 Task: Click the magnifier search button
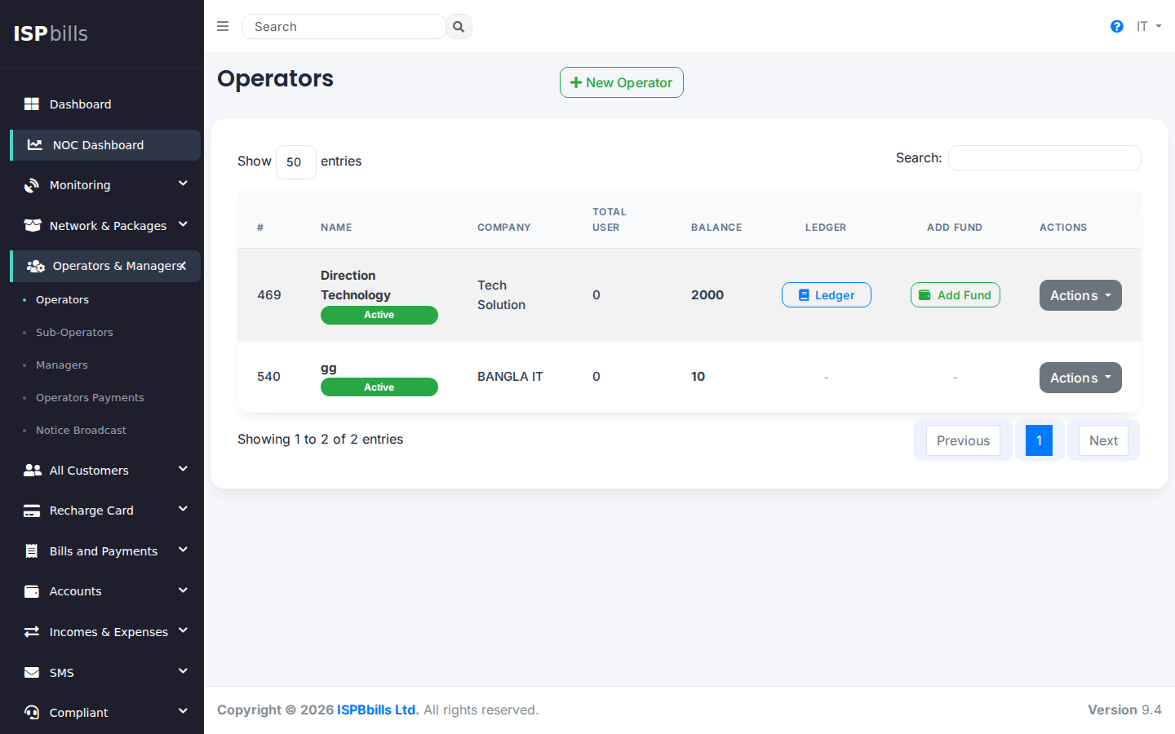(459, 27)
